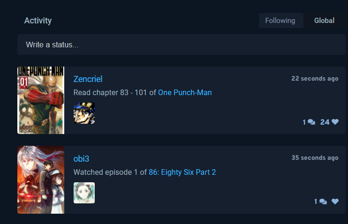Viewport: 348px width, 224px height.
Task: Click the 24 likes count number
Action: [x=325, y=122]
